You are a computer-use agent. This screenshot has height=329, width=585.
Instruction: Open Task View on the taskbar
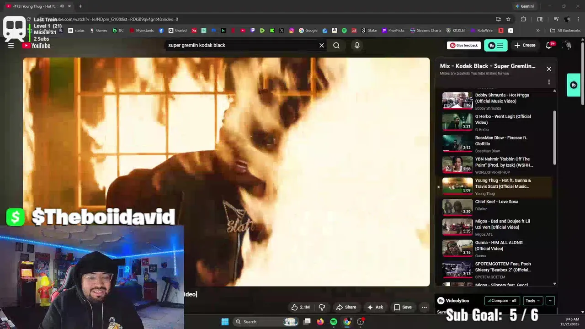coord(307,322)
